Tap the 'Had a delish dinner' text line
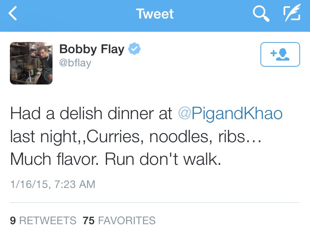The image size is (310, 237). (x=91, y=113)
